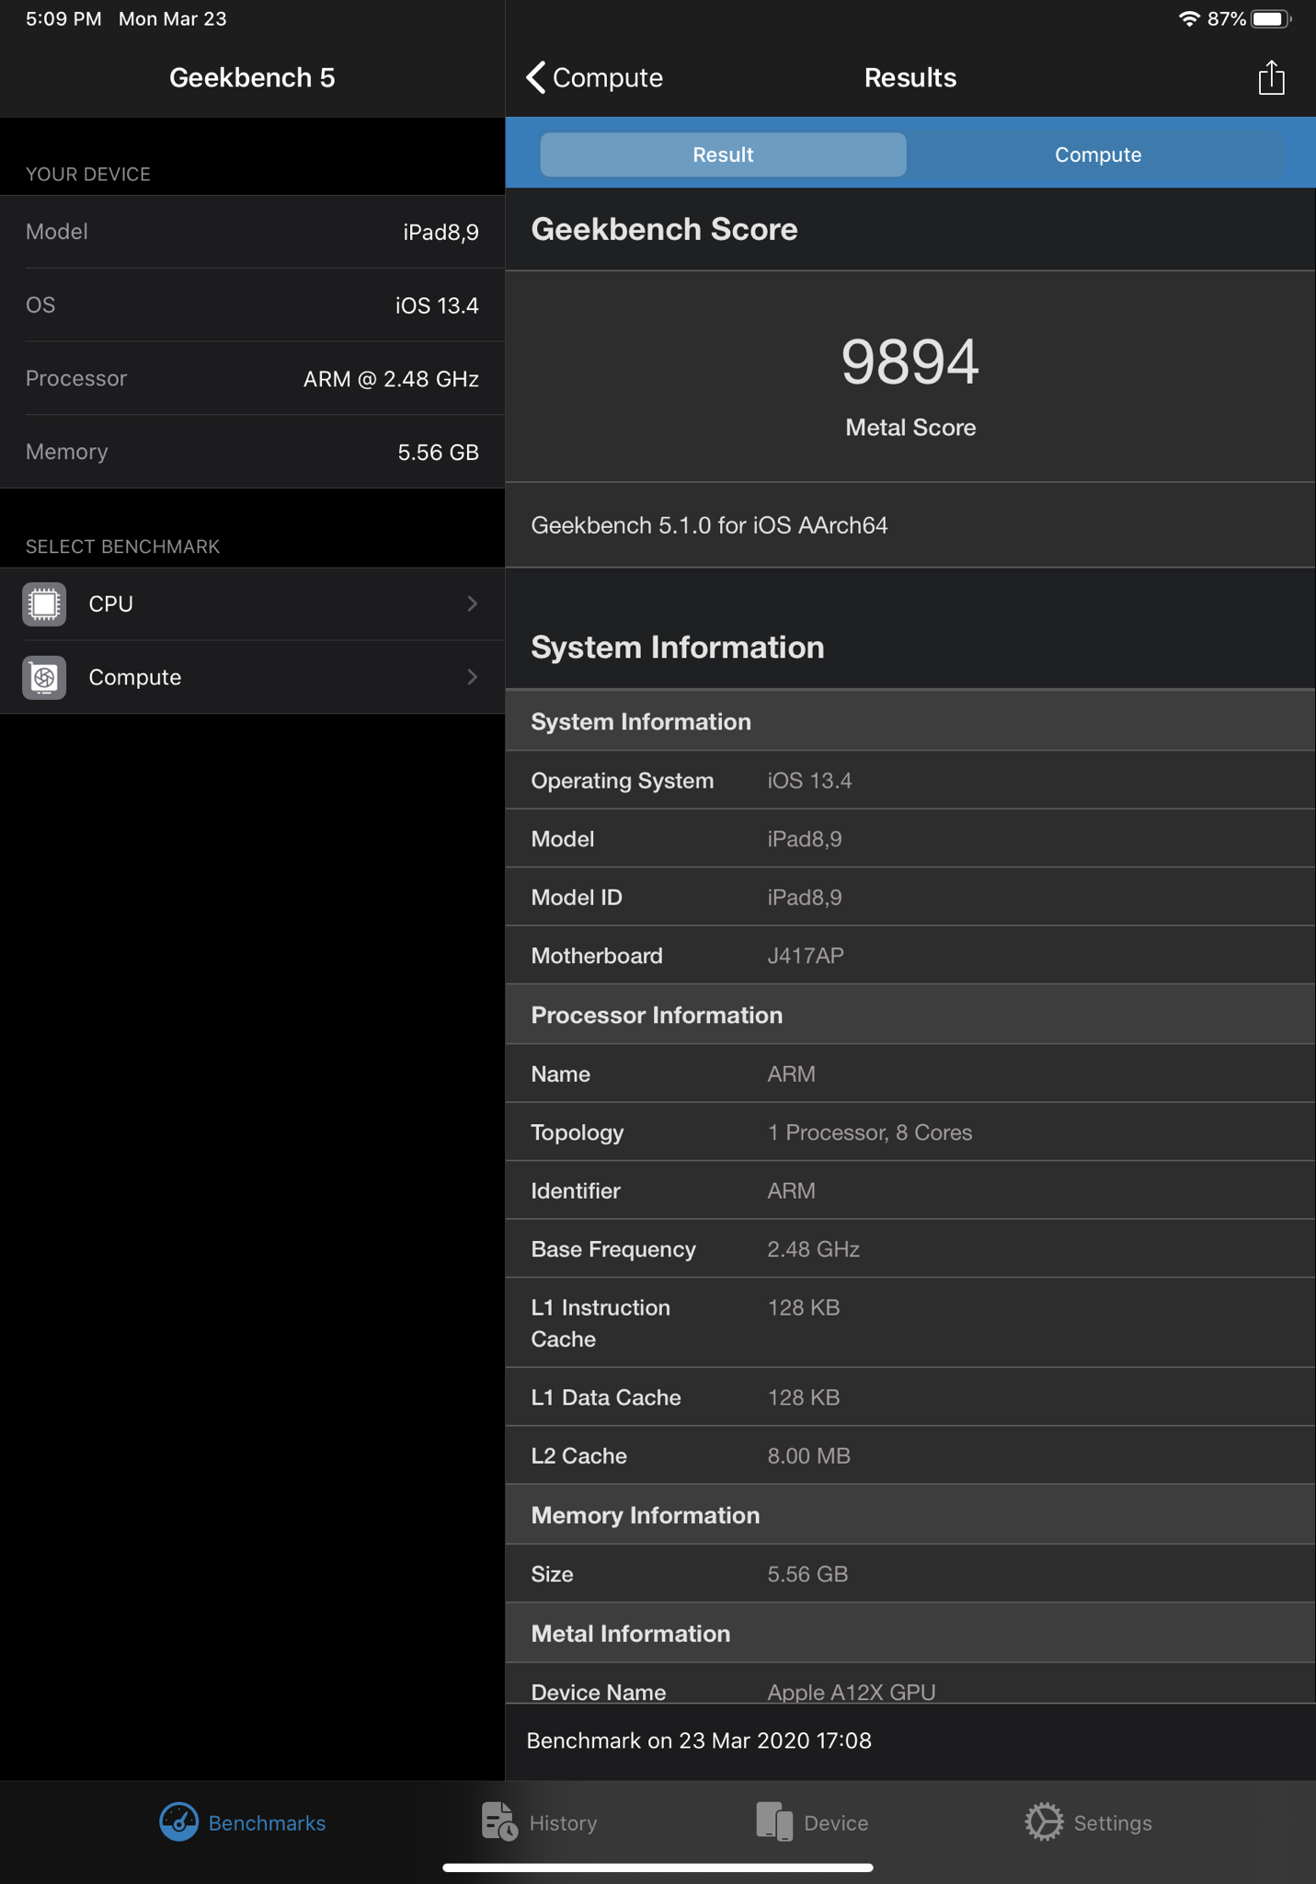
Task: Tap the Processor Information section header
Action: (910, 1015)
